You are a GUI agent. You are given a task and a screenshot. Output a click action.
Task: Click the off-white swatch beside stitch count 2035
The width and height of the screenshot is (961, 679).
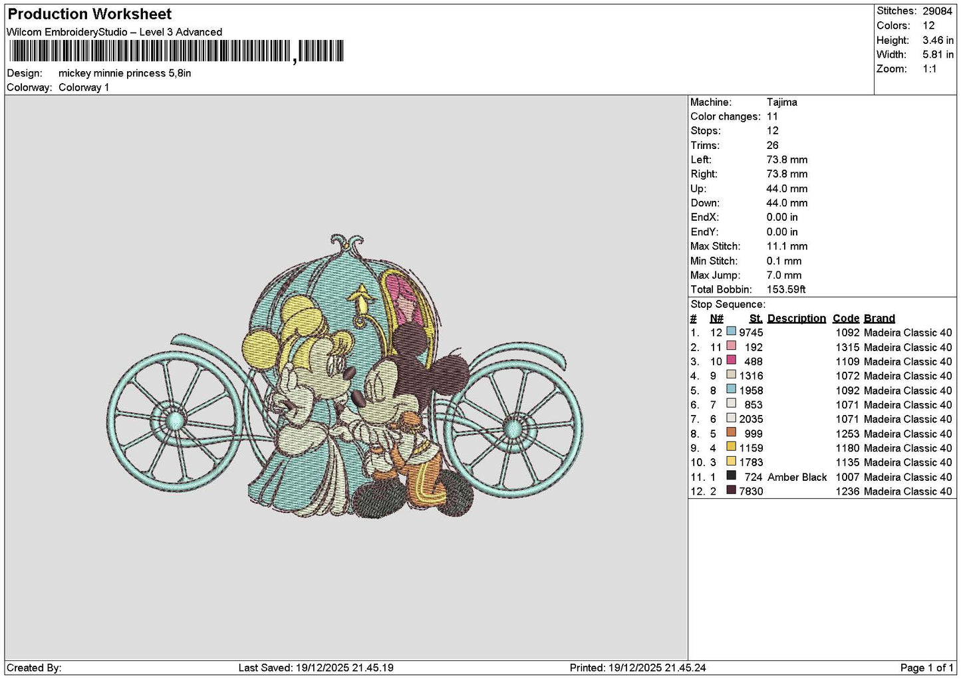[x=731, y=418]
